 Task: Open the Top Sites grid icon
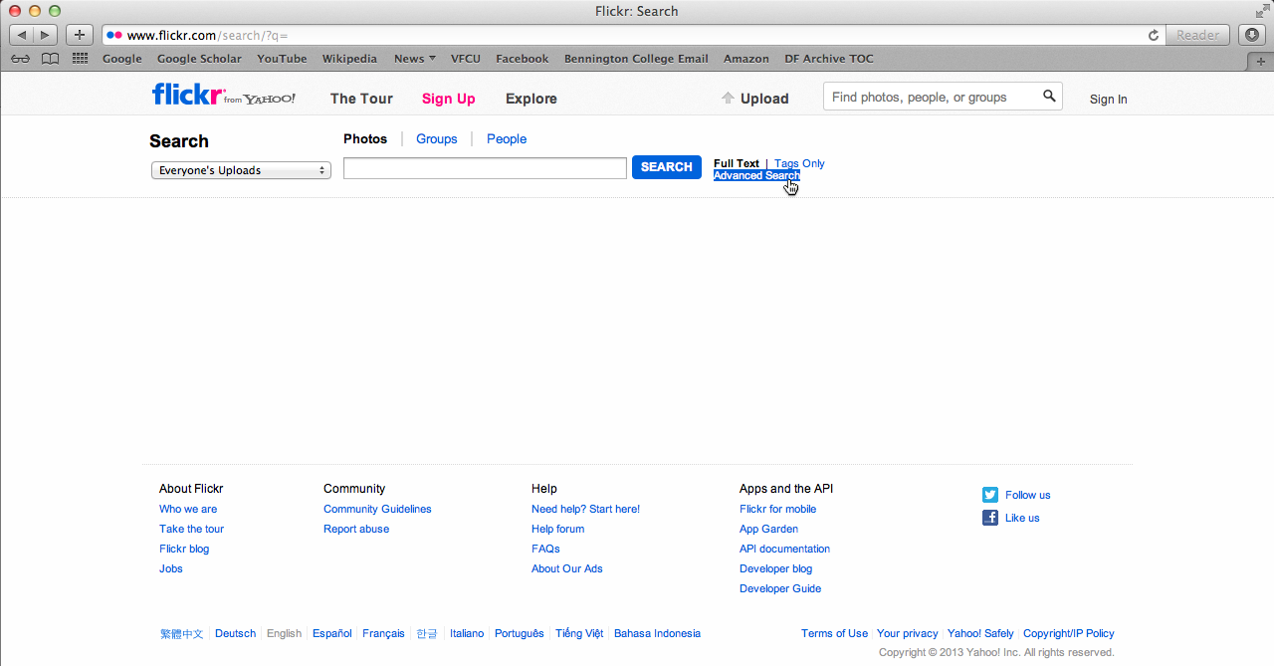pyautogui.click(x=80, y=59)
